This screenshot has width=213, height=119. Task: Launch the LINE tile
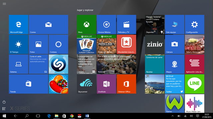194,84
